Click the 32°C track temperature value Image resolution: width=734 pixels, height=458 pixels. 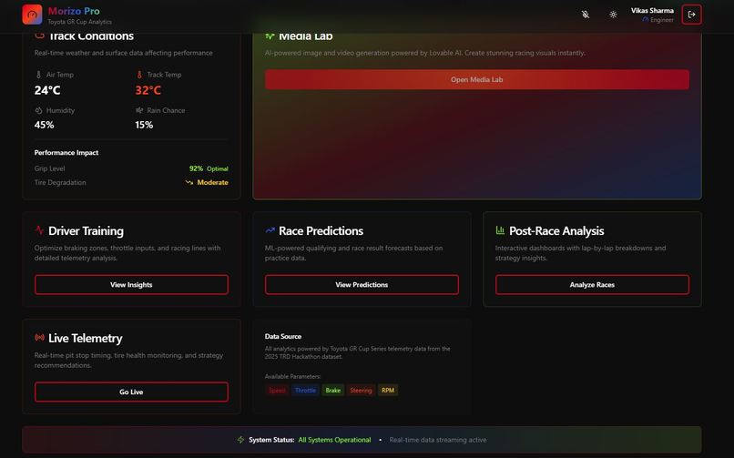tap(148, 90)
